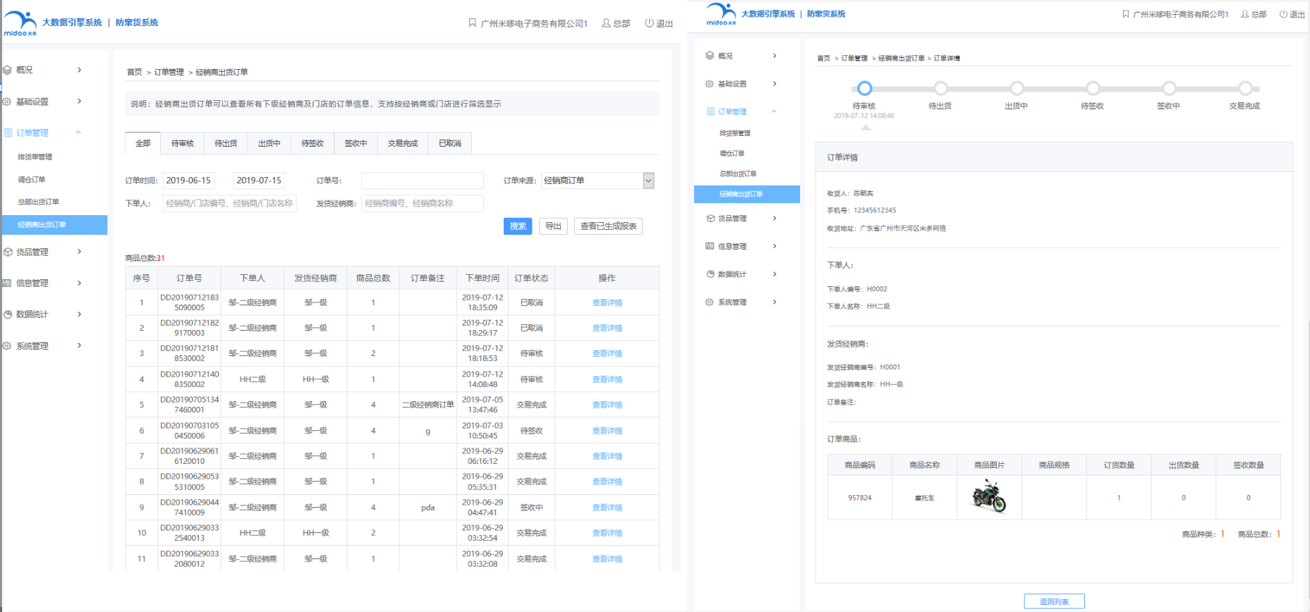Click user icon beside 总部 on order detail page
1310x612 pixels.
[x=1244, y=14]
